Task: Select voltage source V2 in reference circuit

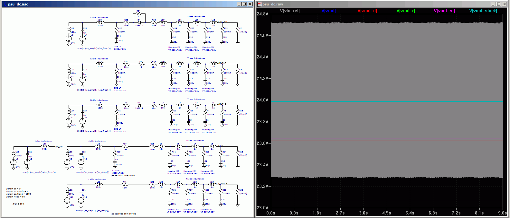Action: click(27, 162)
